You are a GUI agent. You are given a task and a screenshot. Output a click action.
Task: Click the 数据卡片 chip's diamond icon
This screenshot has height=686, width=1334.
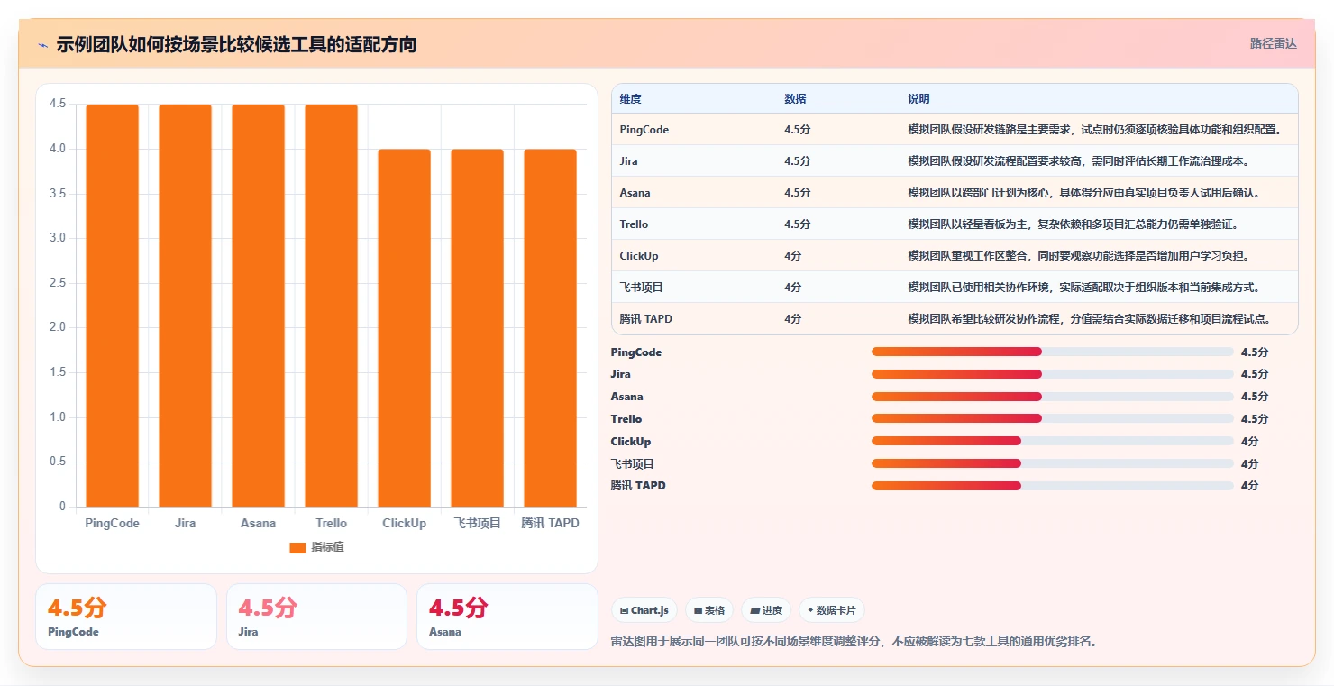click(x=810, y=610)
